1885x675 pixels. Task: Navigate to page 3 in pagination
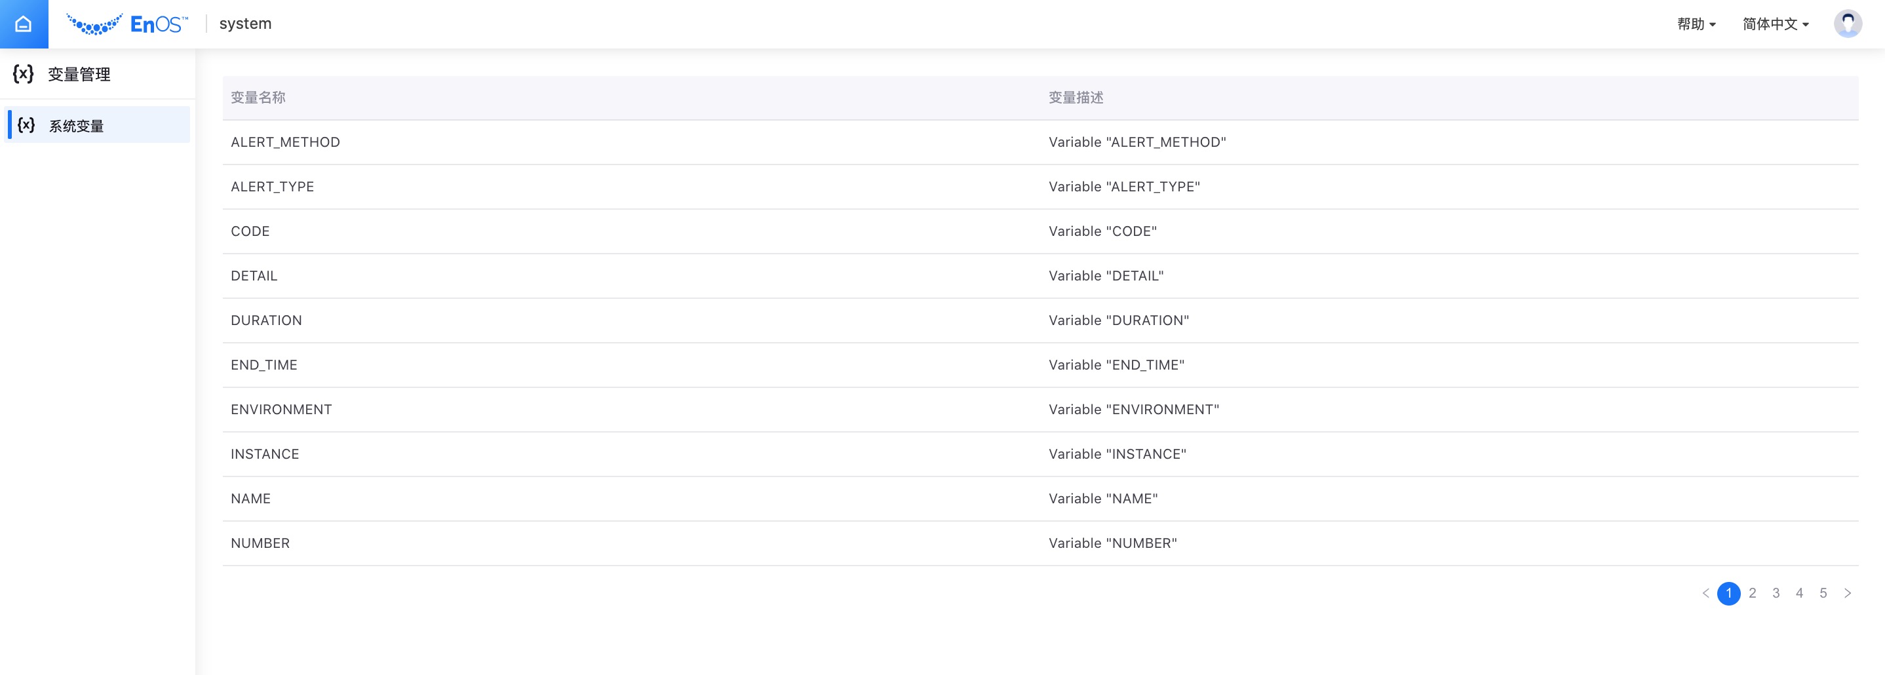1776,593
